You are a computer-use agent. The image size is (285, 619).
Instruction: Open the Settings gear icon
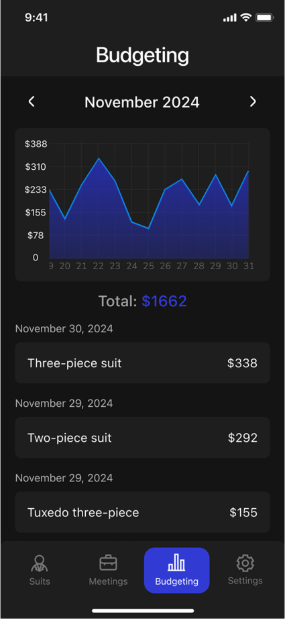click(245, 563)
